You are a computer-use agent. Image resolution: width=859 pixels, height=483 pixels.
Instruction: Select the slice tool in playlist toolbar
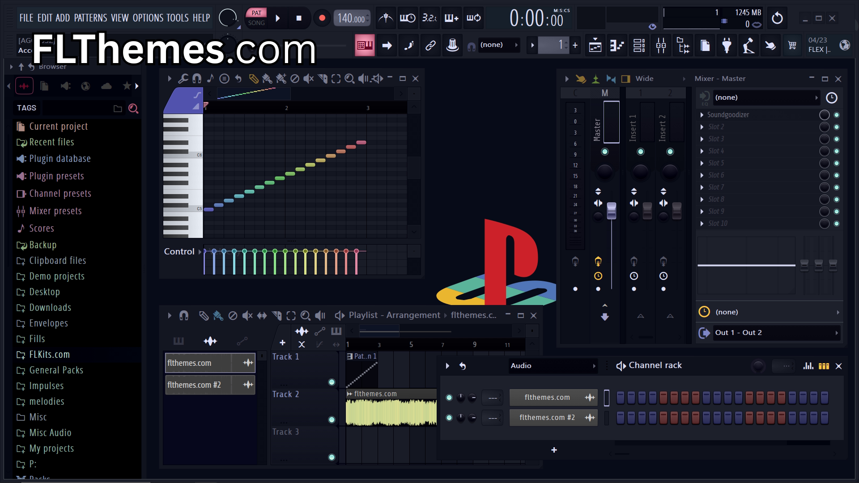pos(276,316)
